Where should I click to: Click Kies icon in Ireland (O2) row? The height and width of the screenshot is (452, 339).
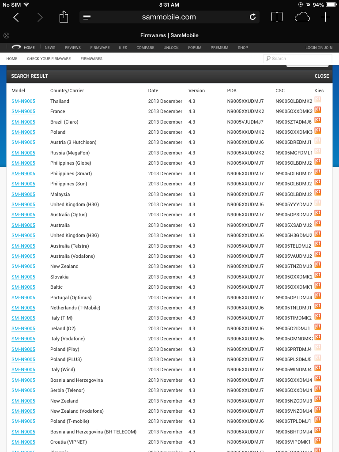318,327
